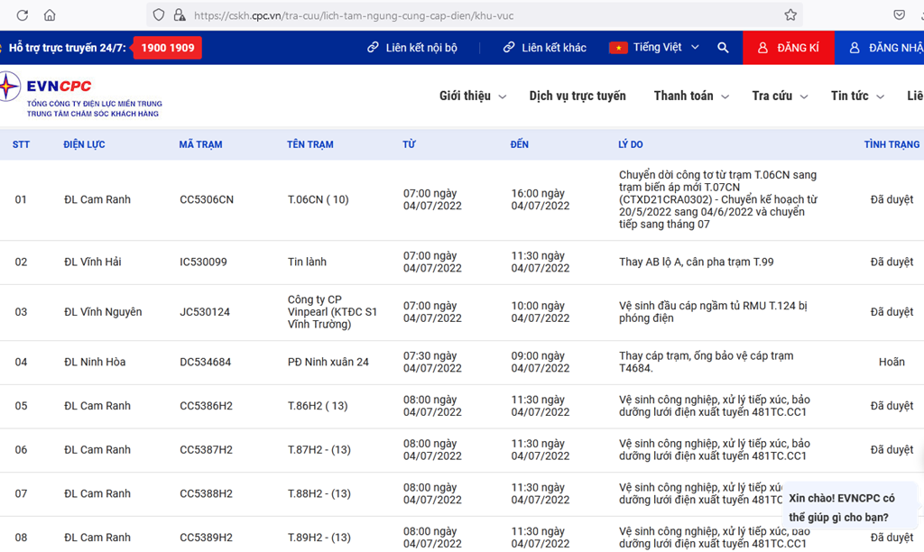Click the browser reload icon
Viewport: 924px width, 552px height.
coord(23,15)
